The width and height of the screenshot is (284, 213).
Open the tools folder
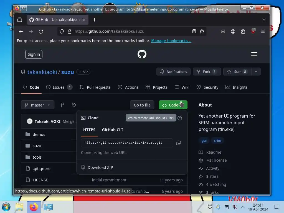point(37,157)
